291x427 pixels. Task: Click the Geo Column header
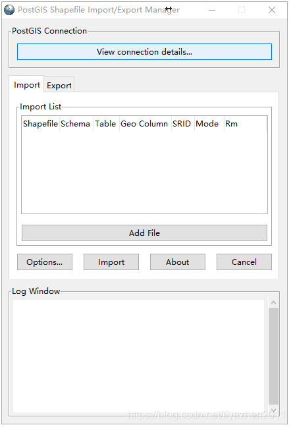[x=144, y=124]
